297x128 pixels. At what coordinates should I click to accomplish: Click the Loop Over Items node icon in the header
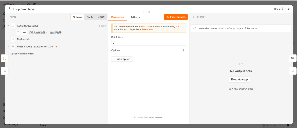pyautogui.click(x=9, y=9)
